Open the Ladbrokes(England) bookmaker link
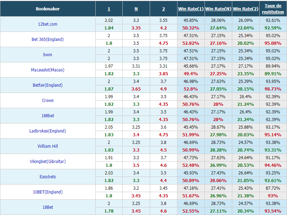 pyautogui.click(x=47, y=131)
